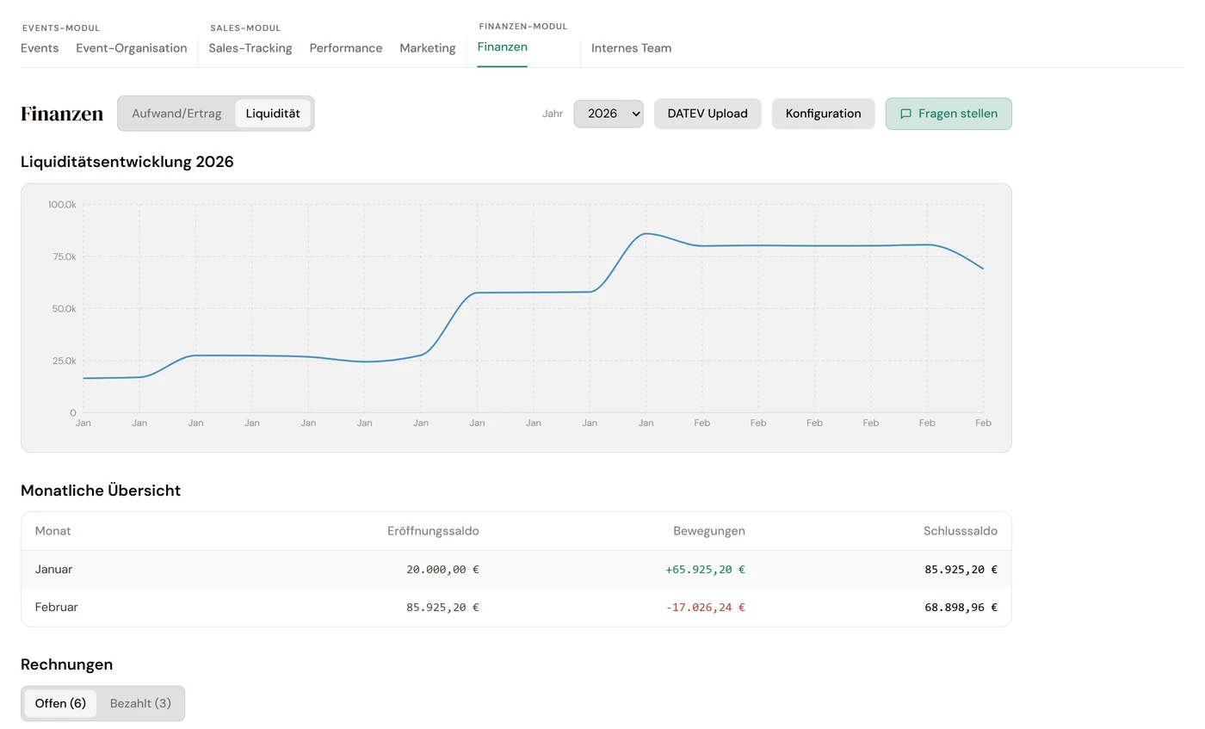
Task: Select the Liquidität view toggle
Action: click(273, 114)
